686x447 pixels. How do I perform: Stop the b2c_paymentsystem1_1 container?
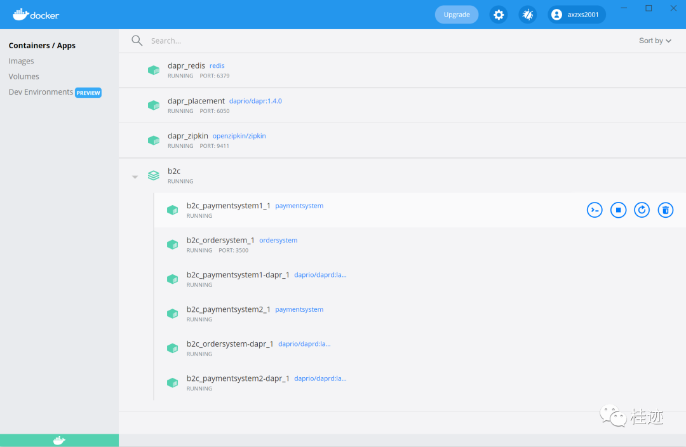618,210
